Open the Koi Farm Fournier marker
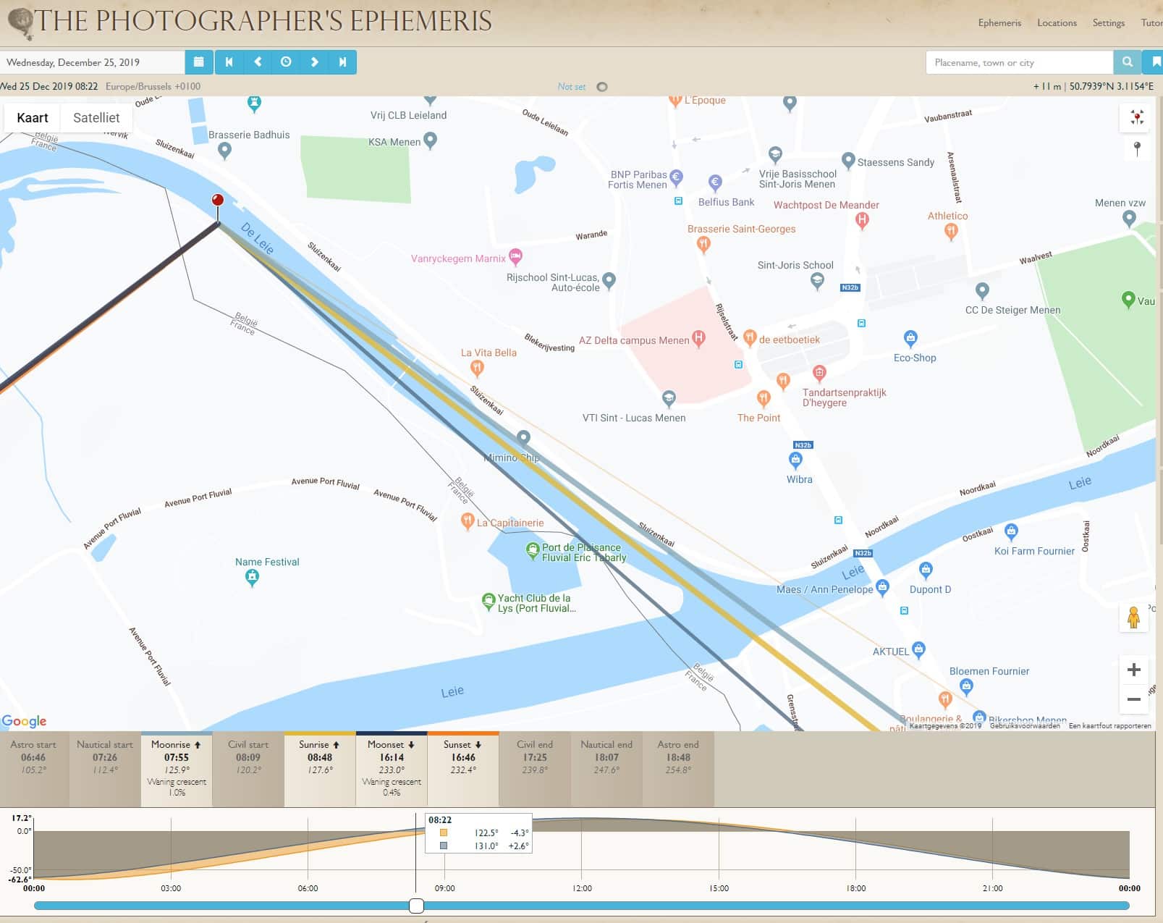 (1011, 532)
